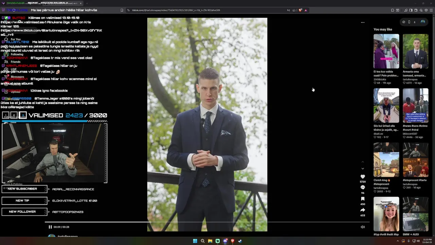Open thumbnail 'Armasta oma isamaad'
435x245 pixels.
[x=416, y=51]
